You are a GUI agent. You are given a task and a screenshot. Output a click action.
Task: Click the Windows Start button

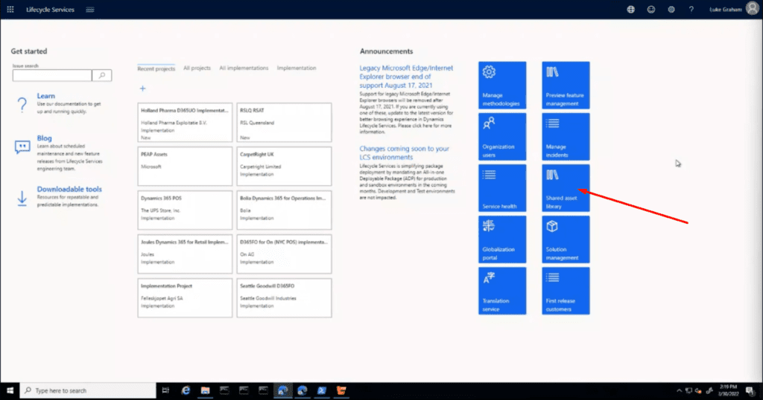pos(10,390)
